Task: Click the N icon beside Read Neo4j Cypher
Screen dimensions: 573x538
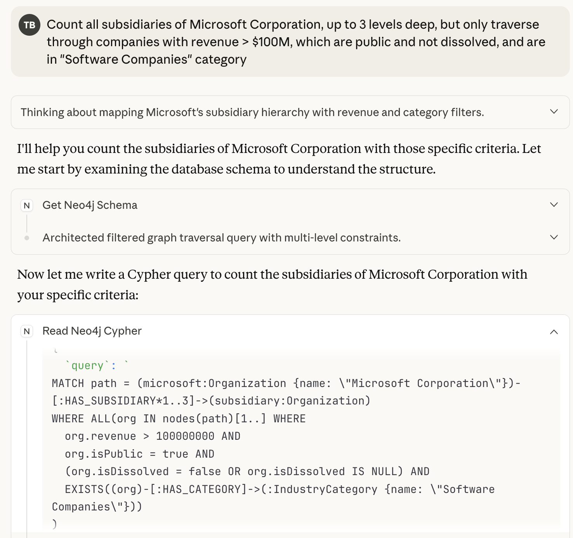Action: pyautogui.click(x=27, y=331)
